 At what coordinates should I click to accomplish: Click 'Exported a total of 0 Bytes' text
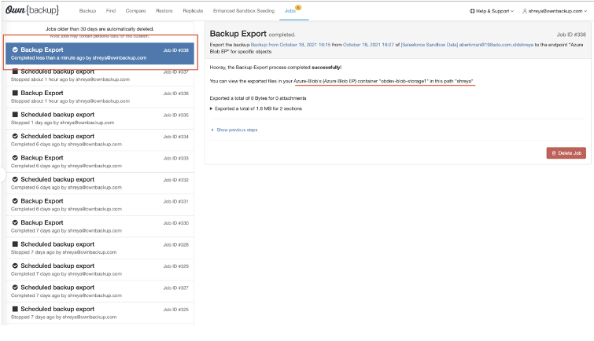pos(258,98)
